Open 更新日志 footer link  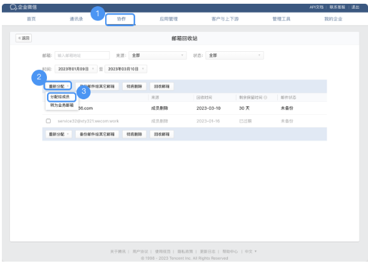(208, 252)
